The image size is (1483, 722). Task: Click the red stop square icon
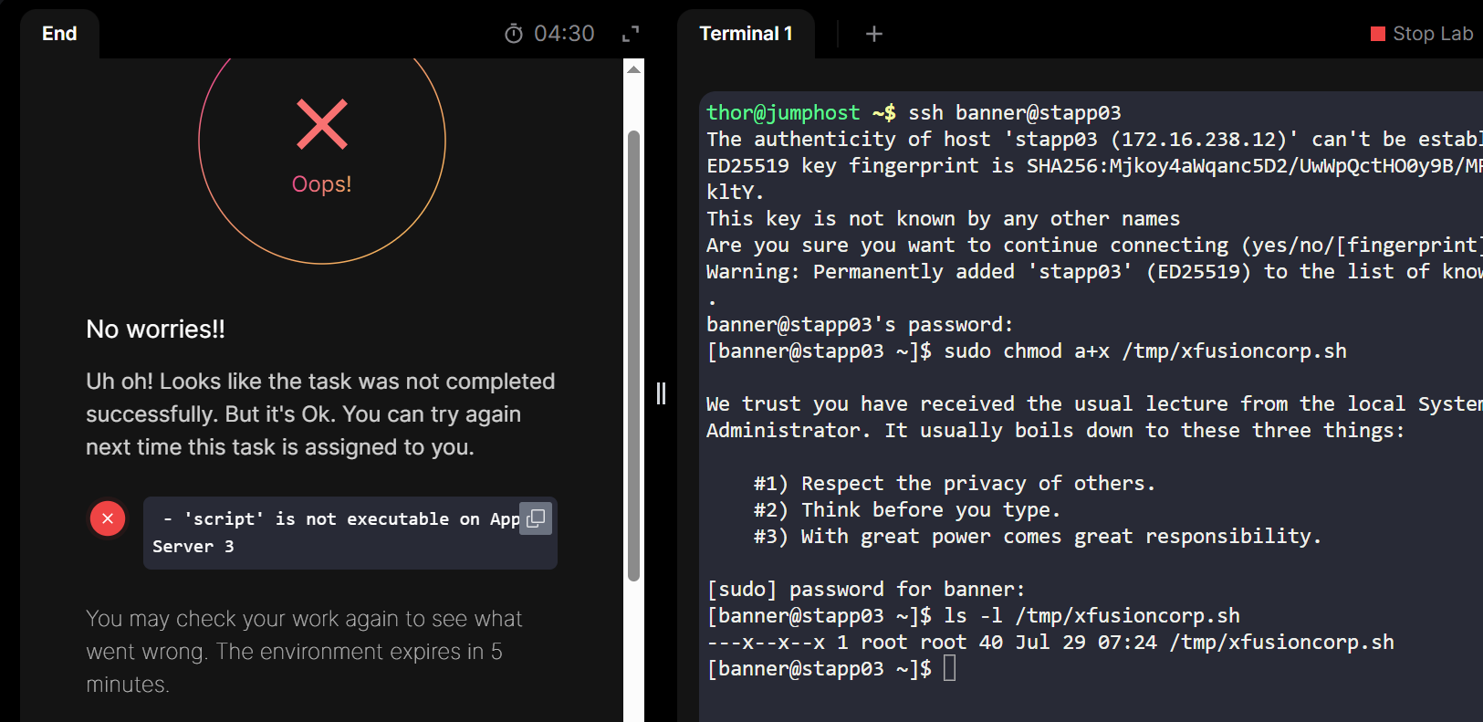[x=1378, y=34]
